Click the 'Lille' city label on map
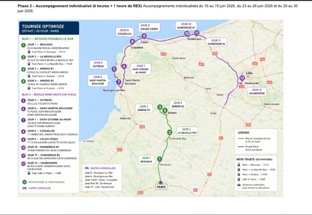 [x=249, y=73]
